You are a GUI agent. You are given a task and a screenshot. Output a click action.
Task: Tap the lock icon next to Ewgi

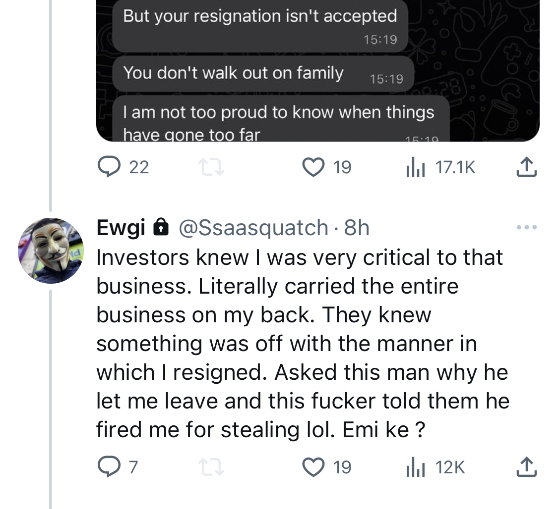(161, 227)
